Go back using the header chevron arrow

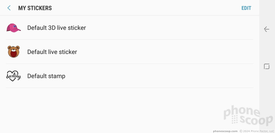tap(9, 8)
